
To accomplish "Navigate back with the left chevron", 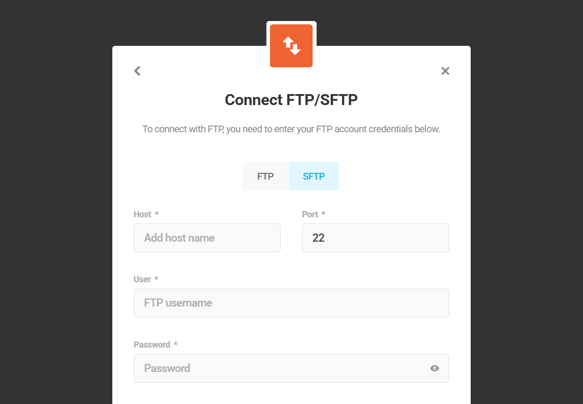I will click(x=137, y=71).
